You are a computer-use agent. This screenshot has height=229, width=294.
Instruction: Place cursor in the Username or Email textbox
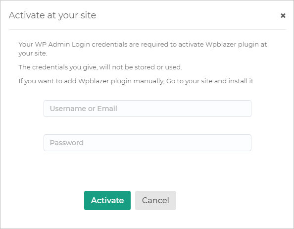(147, 109)
